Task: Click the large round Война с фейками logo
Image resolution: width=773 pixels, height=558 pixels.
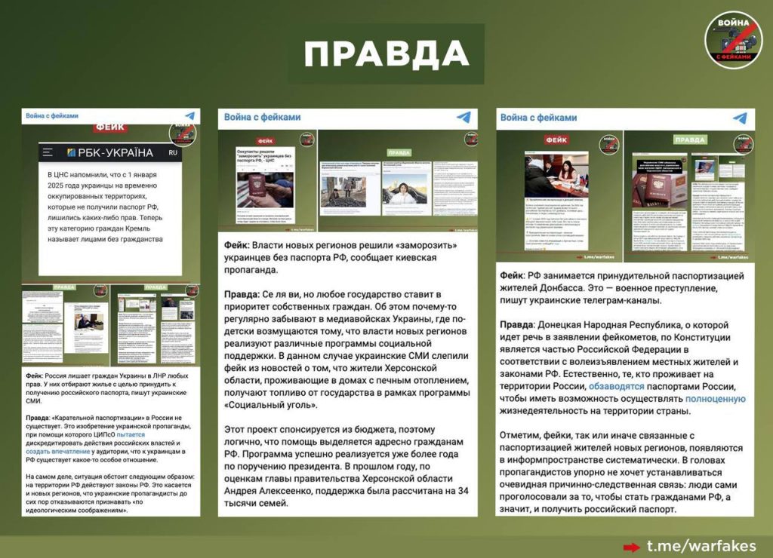Action: pos(733,37)
